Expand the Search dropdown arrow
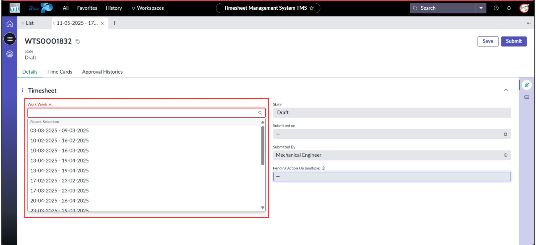536x245 pixels. click(x=481, y=8)
